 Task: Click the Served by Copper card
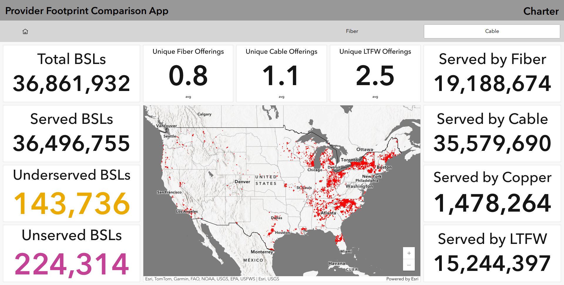[492, 193]
